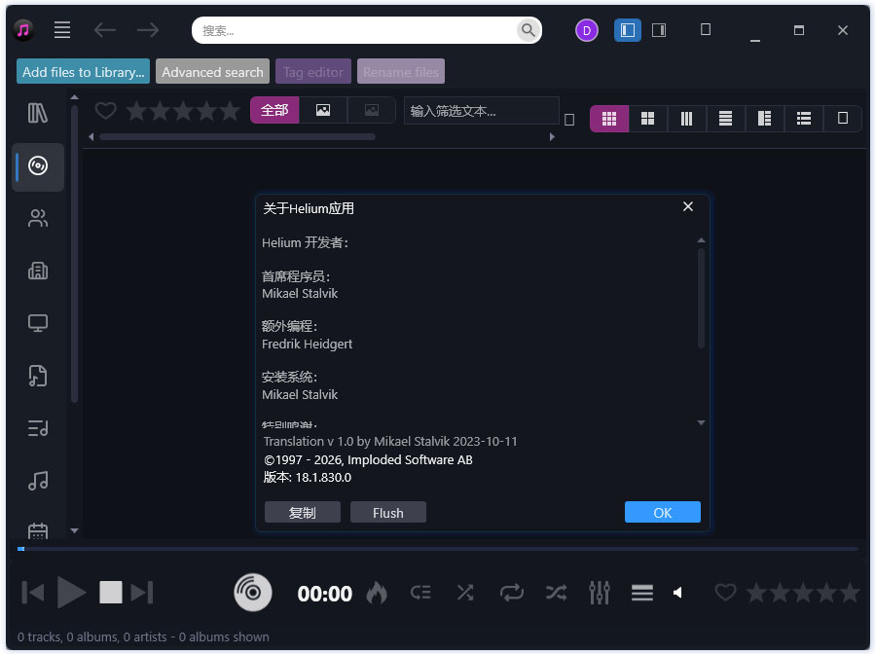Filter albums with pictures
The width and height of the screenshot is (875, 654).
[323, 110]
